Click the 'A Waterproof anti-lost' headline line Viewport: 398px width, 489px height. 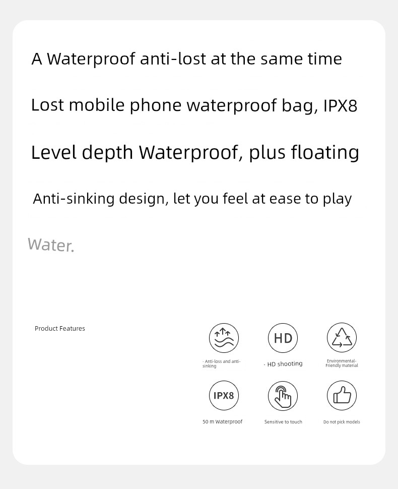click(187, 58)
